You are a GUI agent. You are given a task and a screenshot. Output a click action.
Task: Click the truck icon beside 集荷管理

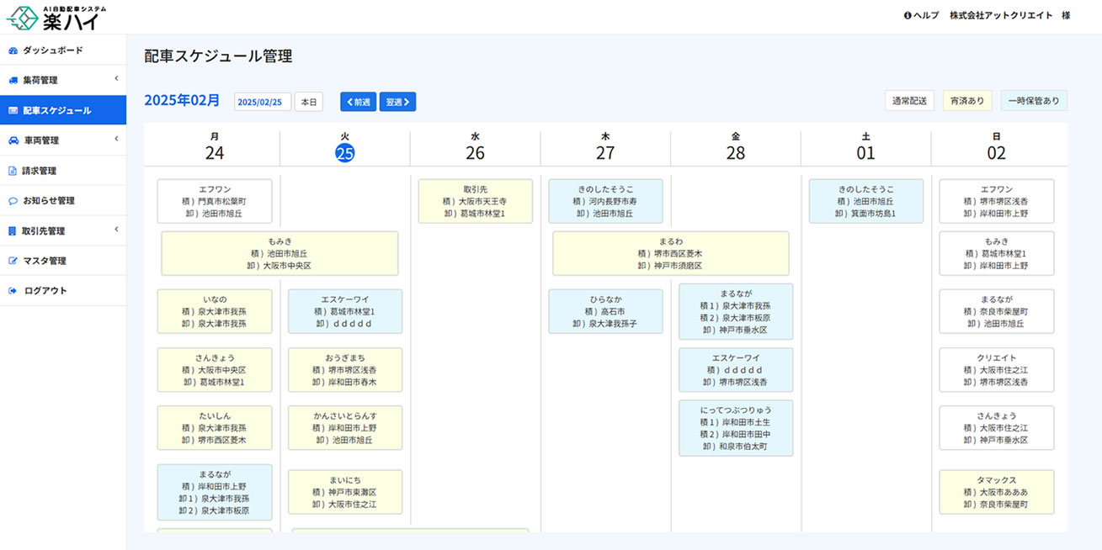(13, 81)
